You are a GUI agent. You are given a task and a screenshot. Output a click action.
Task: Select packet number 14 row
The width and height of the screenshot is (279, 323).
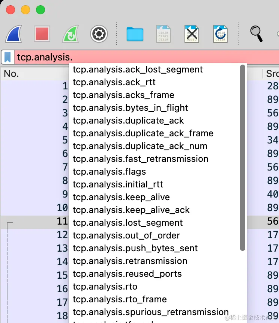(x=34, y=262)
